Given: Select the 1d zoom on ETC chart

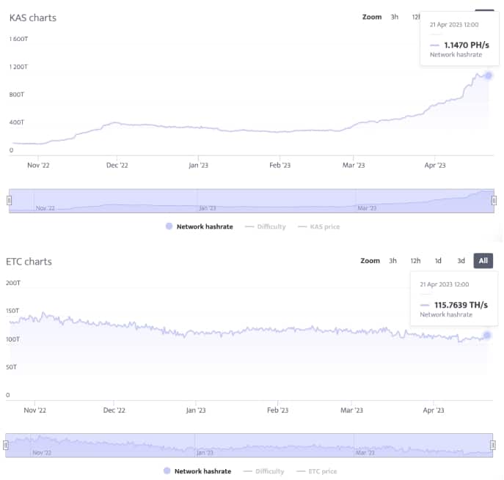Looking at the screenshot, I should 438,261.
